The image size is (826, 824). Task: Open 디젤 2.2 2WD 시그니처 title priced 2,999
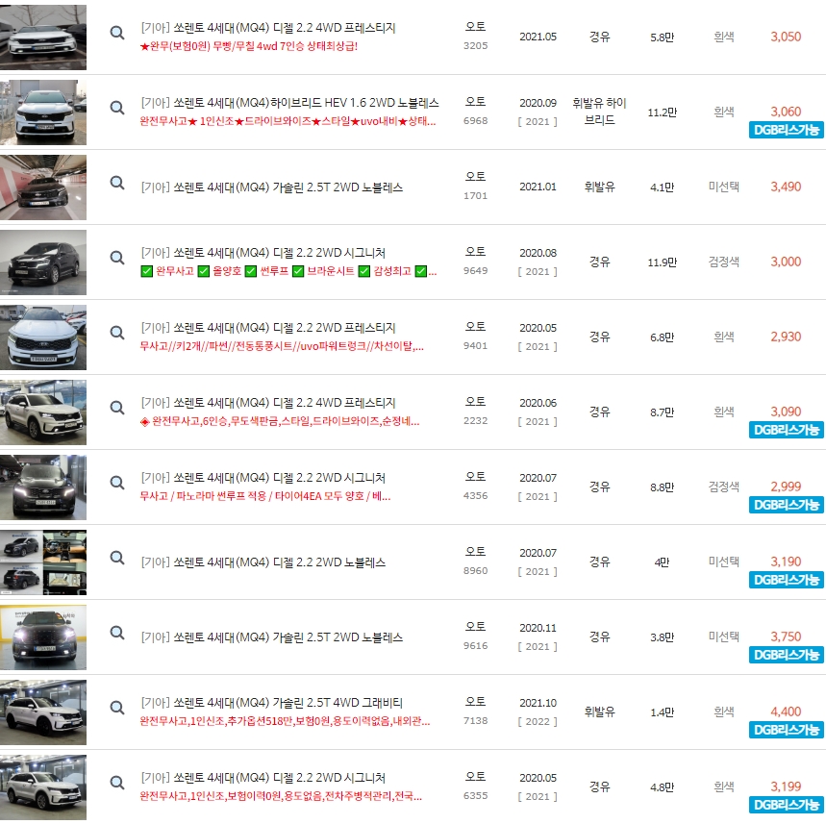(263, 477)
